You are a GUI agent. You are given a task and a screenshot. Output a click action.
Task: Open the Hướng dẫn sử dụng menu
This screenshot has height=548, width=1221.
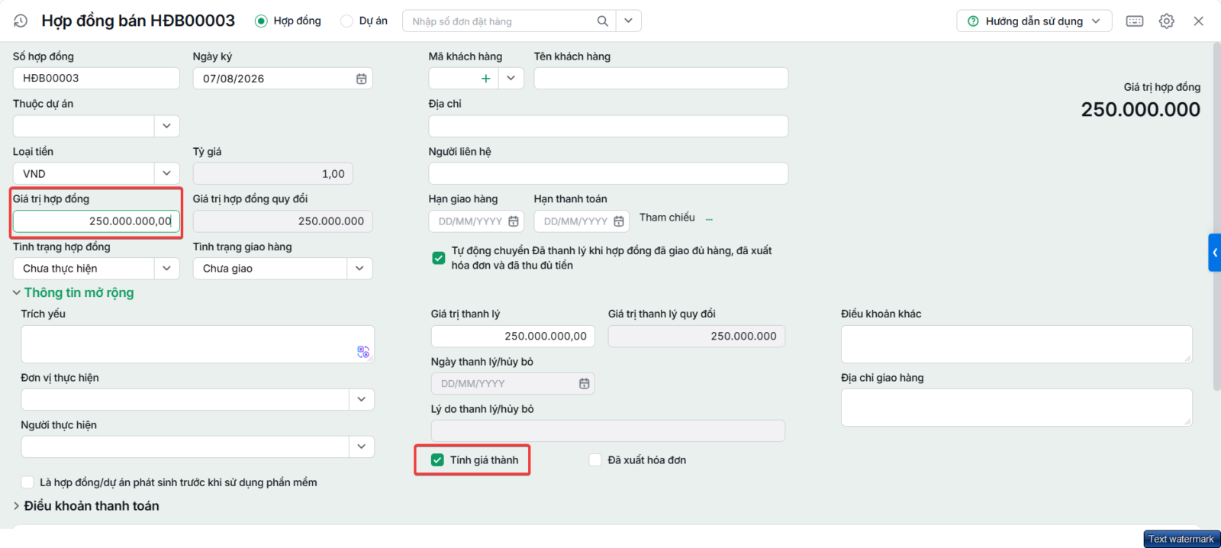coord(1034,21)
